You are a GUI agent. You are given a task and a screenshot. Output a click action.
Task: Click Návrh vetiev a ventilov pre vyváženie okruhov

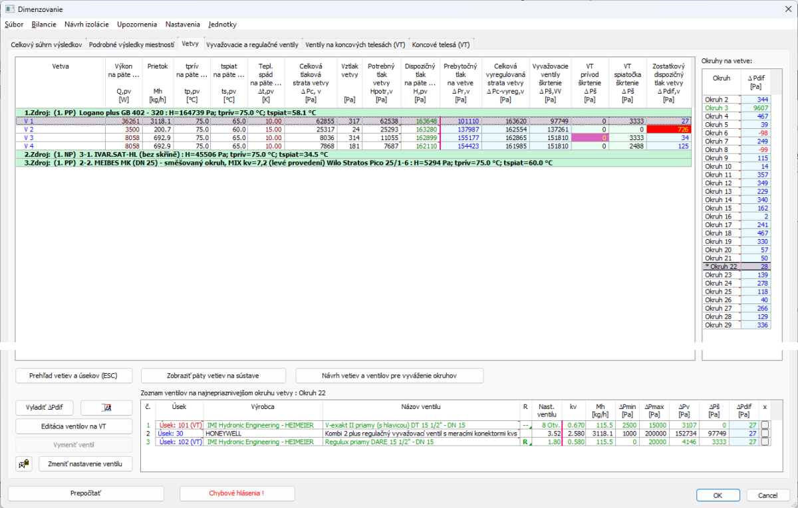pyautogui.click(x=389, y=375)
